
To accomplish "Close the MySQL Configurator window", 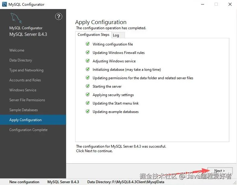I will tap(230, 4).
